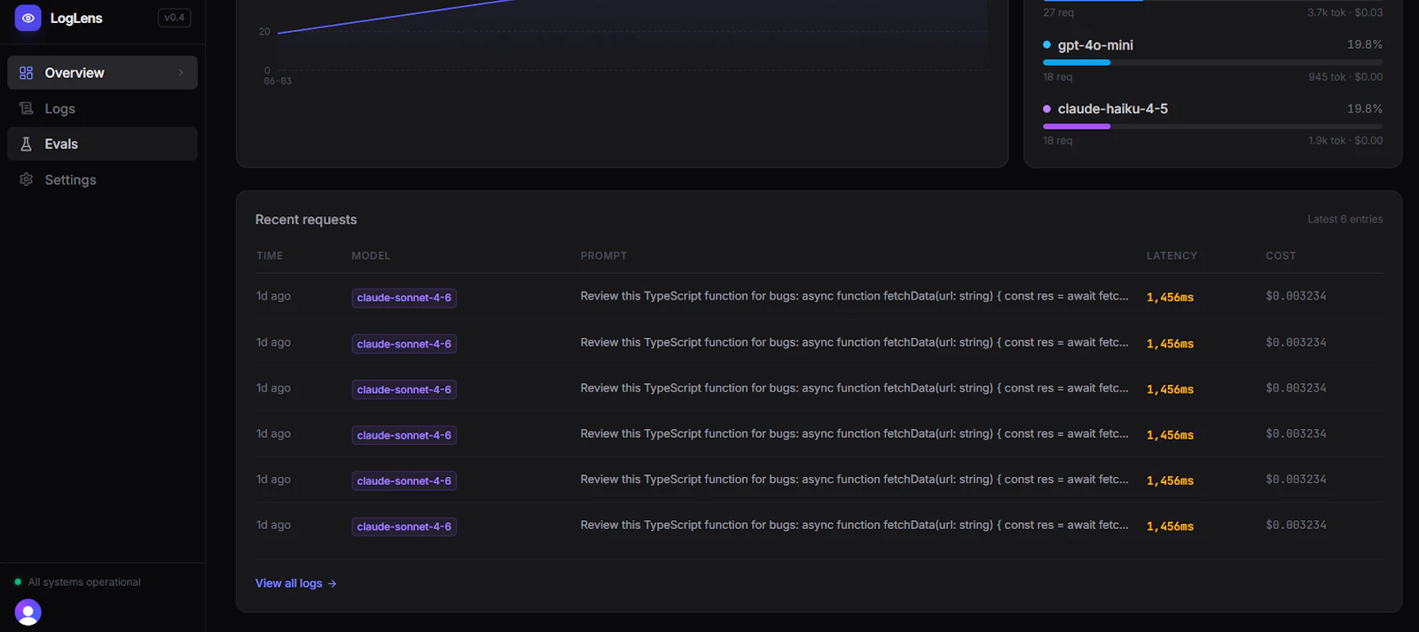Click the LogLens eye logo icon

point(27,18)
